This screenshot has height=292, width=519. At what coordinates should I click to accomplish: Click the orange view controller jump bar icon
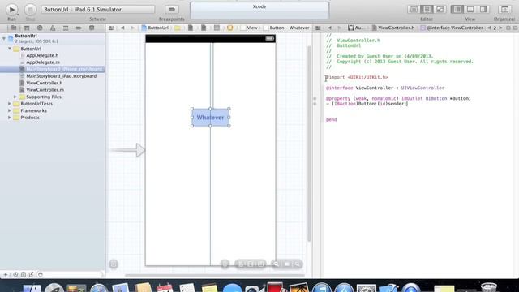[229, 28]
